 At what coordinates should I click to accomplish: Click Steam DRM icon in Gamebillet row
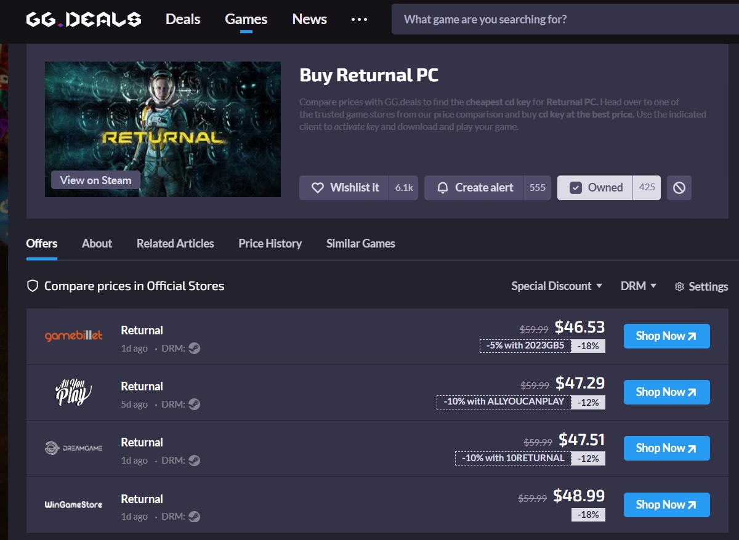pyautogui.click(x=194, y=349)
